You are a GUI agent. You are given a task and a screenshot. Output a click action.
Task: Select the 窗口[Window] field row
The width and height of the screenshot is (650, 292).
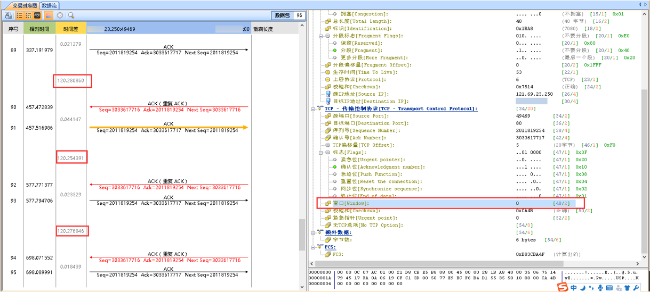pos(350,203)
